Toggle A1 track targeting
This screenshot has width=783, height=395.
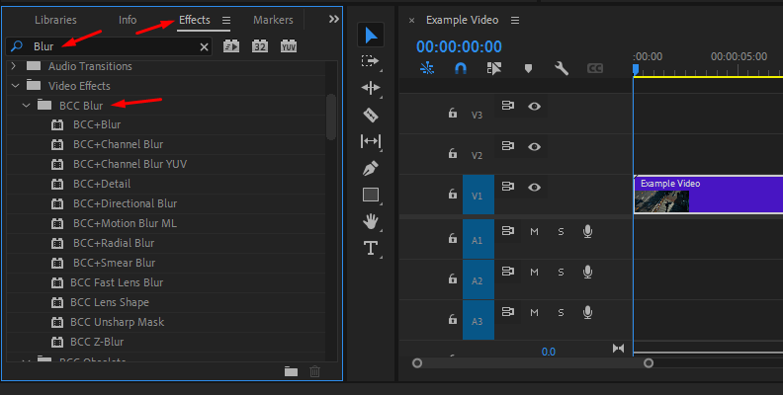pos(478,239)
